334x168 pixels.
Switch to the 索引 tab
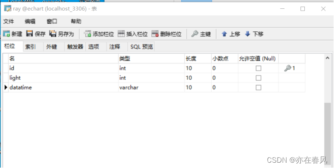(x=33, y=47)
